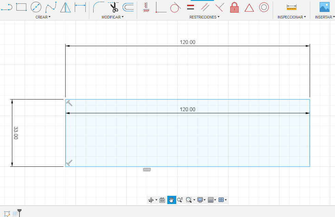Viewport: 335px width, 217px height.
Task: Select the Line sketch tool
Action: tap(7, 7)
